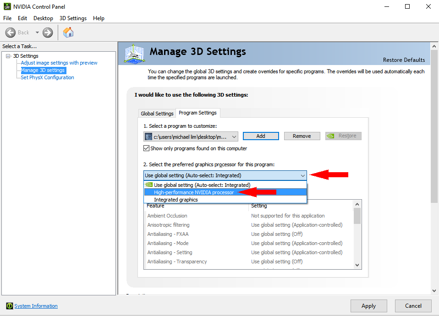The image size is (439, 316).
Task: Select the Antialiasing - FXAA row
Action: pos(249,234)
